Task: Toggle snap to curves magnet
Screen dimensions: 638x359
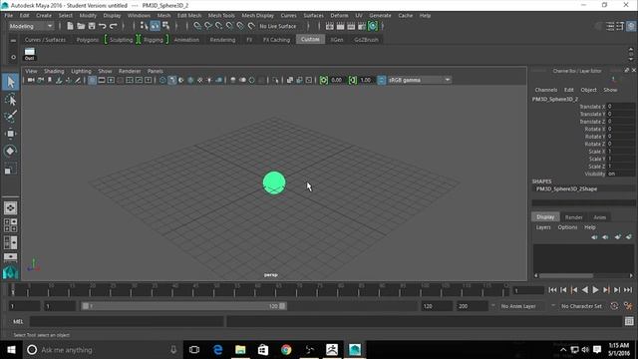Action: click(x=208, y=26)
